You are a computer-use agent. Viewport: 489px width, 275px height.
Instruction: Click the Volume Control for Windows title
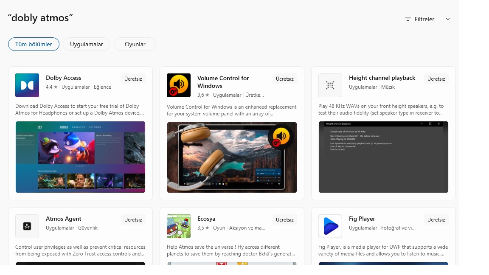(223, 82)
